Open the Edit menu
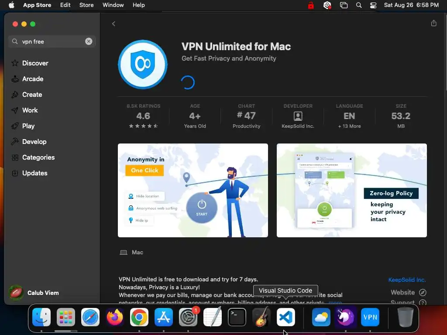This screenshot has width=447, height=335. pos(65,5)
